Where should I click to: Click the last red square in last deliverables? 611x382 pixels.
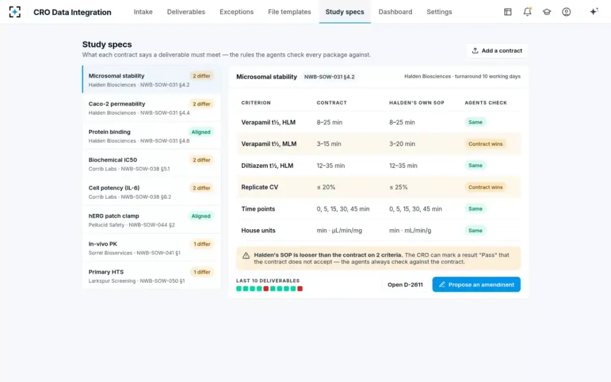300,289
